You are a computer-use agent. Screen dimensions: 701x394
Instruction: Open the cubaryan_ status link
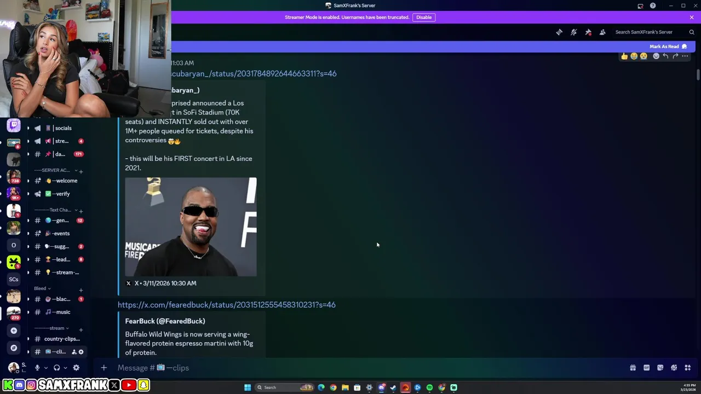pos(254,73)
